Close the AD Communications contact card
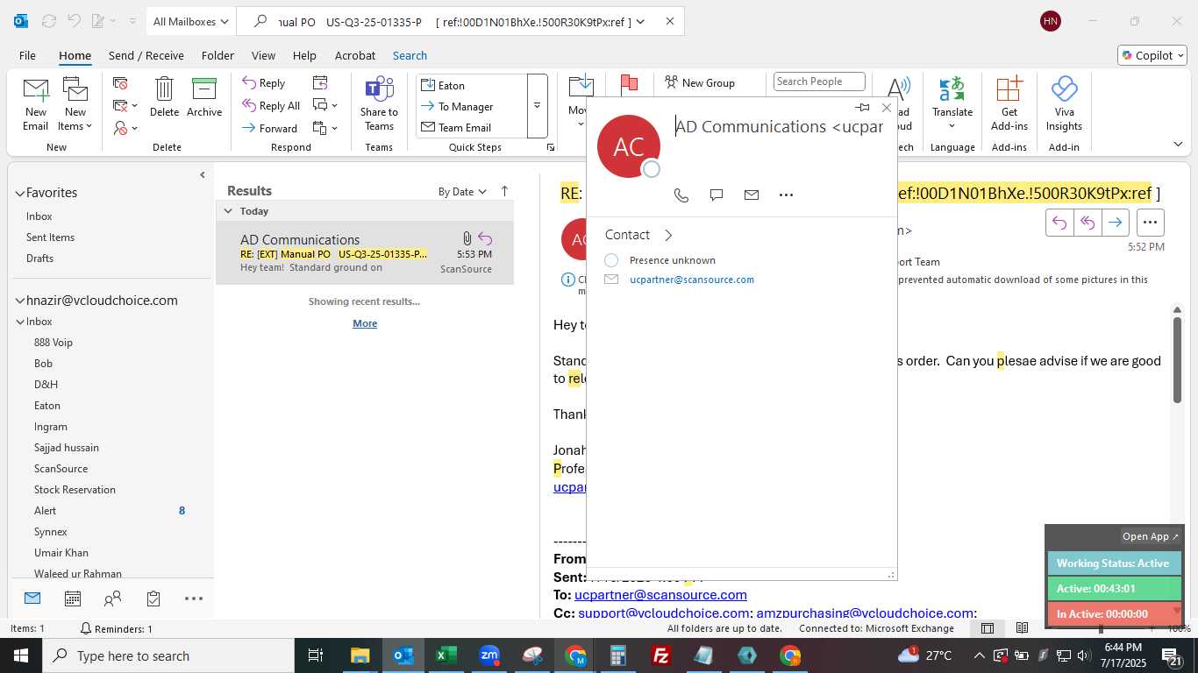The image size is (1198, 673). coord(887,107)
